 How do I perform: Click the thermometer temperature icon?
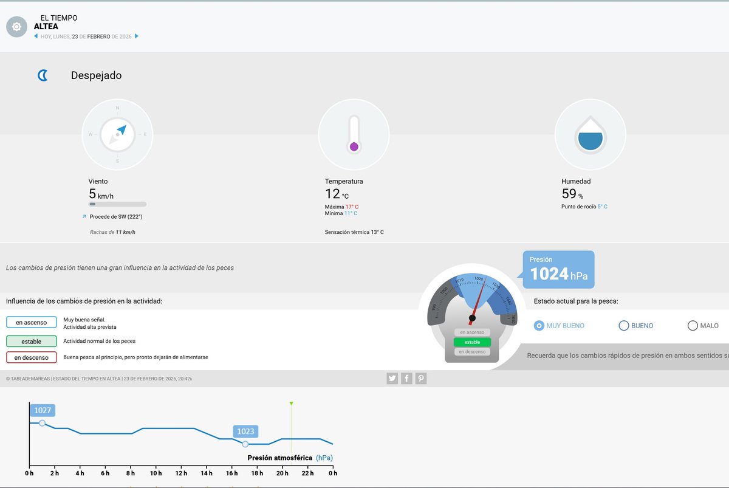coord(354,134)
